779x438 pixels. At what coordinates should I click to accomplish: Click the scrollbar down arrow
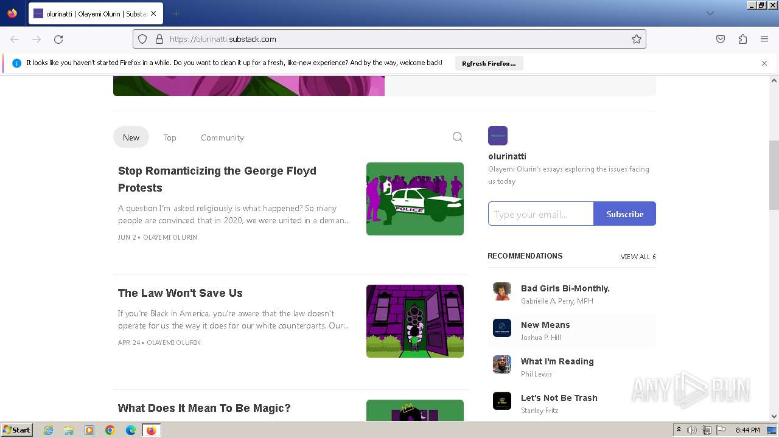point(774,416)
